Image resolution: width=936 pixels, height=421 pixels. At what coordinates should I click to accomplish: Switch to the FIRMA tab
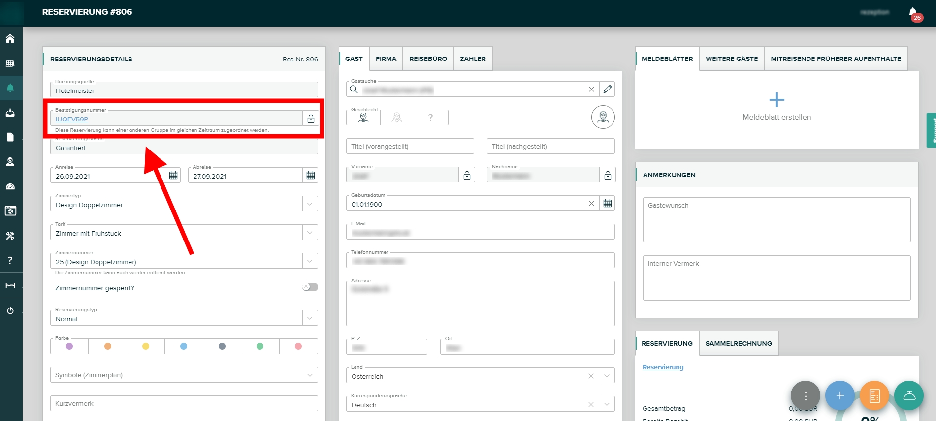(386, 59)
